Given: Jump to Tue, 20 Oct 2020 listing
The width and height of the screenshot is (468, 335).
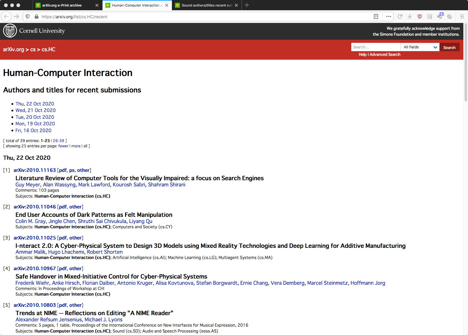Looking at the screenshot, I should 35,117.
